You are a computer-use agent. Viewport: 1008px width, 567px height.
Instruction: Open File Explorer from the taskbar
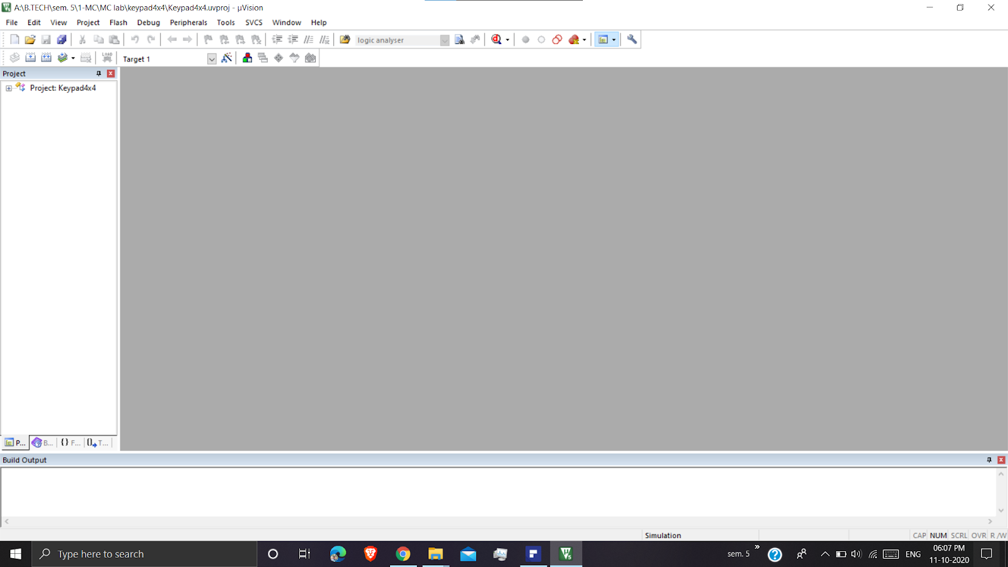435,554
